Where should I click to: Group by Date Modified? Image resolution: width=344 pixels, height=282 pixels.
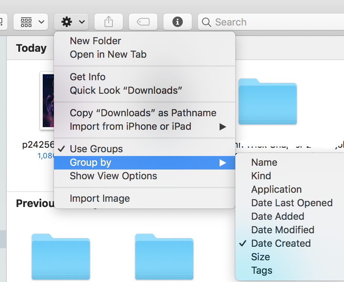tap(290, 230)
